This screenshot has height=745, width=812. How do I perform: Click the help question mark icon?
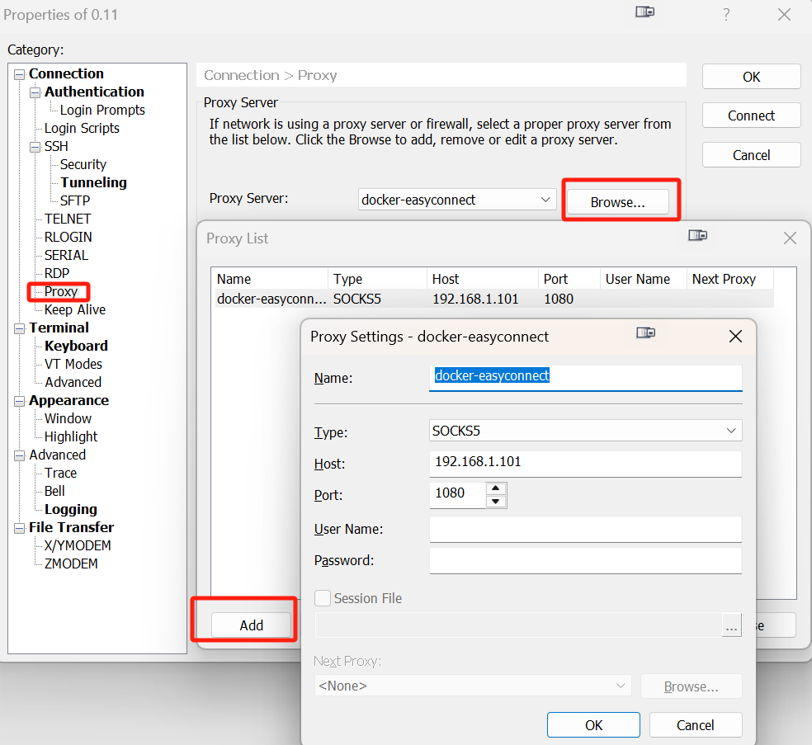point(725,14)
